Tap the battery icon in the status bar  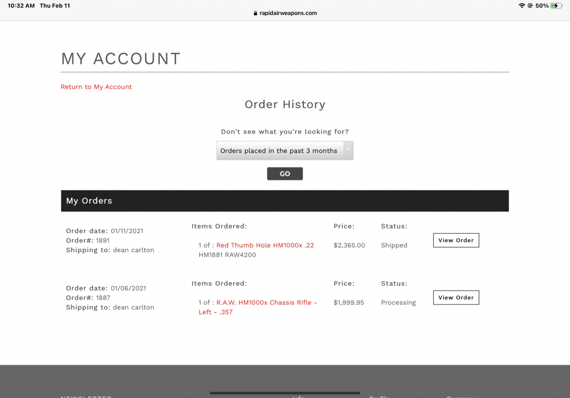556,6
